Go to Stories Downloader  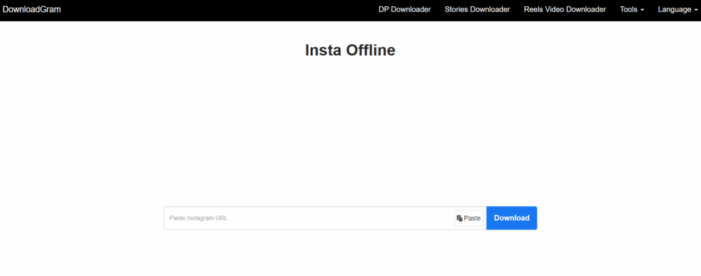477,10
